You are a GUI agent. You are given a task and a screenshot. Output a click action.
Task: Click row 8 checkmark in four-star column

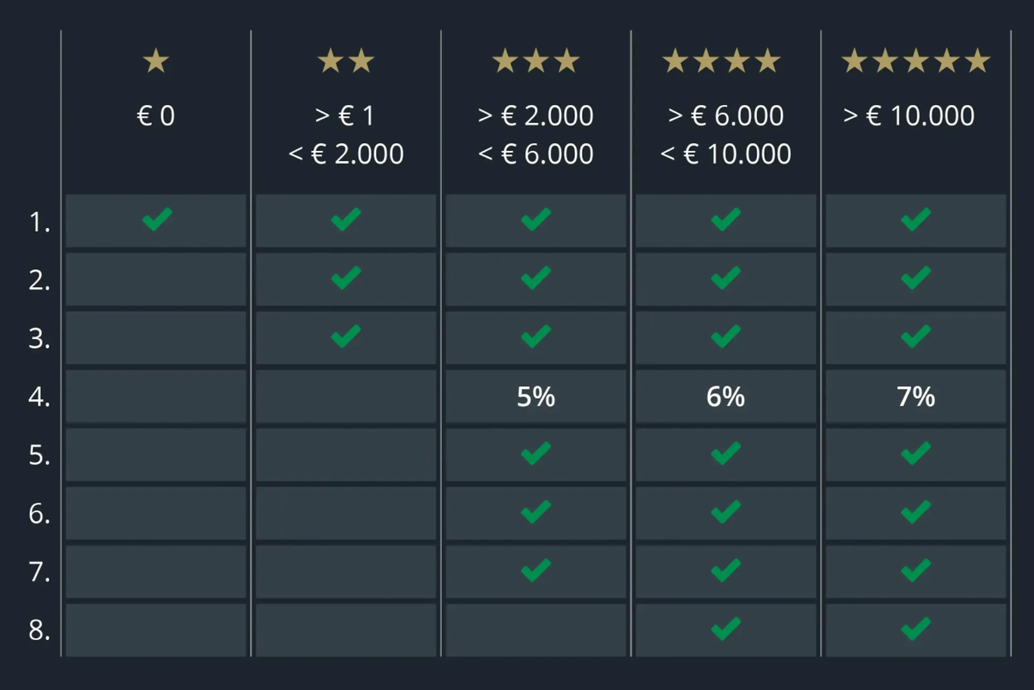[726, 628]
